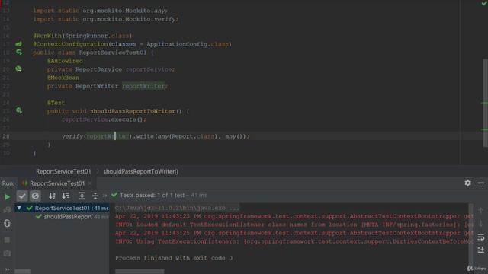The height and width of the screenshot is (274, 488).
Task: Toggle show ignored tests button
Action: (x=35, y=196)
